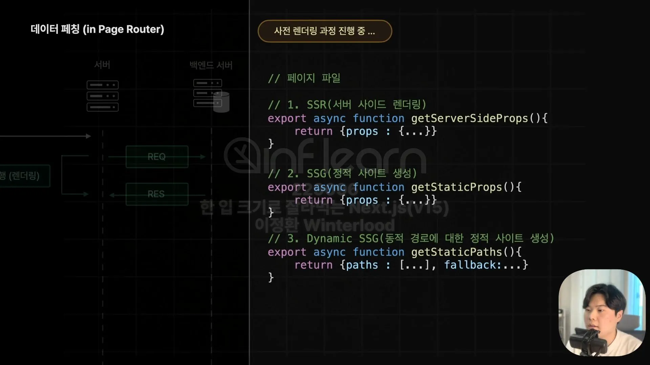This screenshot has height=365, width=650.
Task: Click the backend server stack icon
Action: click(x=208, y=93)
